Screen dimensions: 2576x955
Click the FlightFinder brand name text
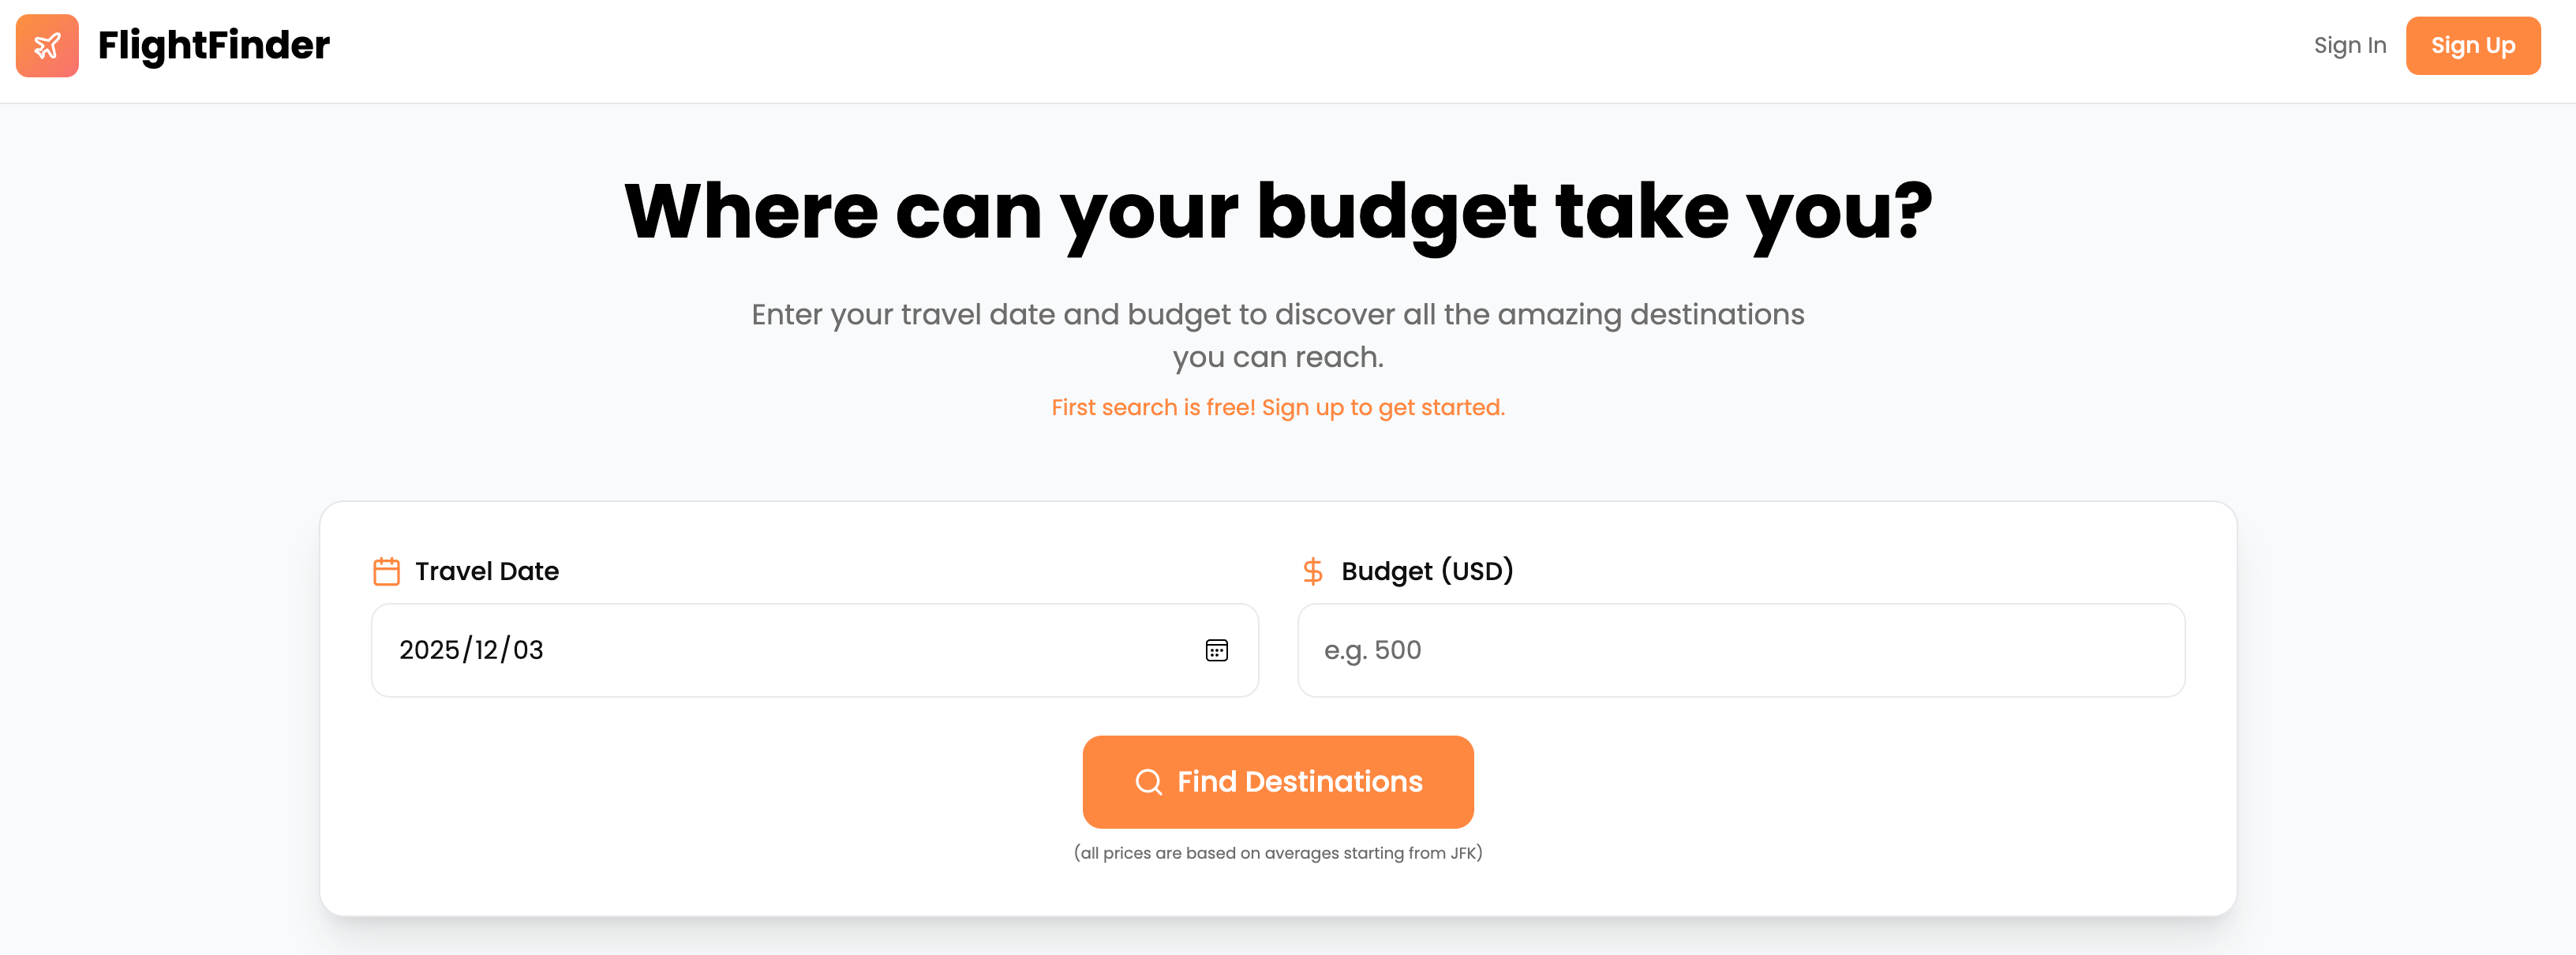point(213,45)
